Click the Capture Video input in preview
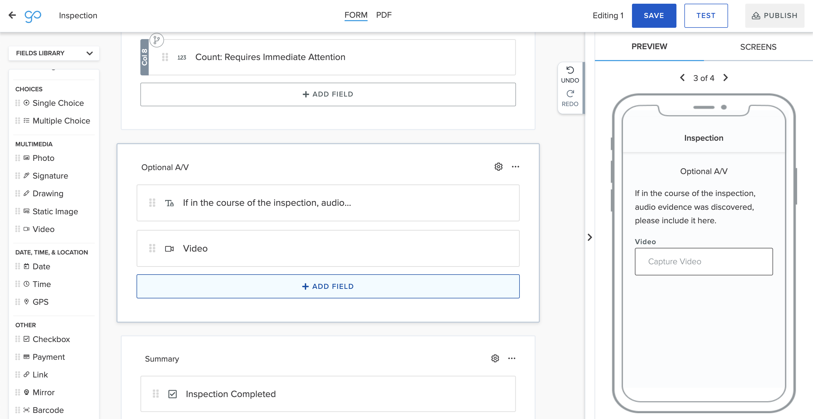The width and height of the screenshot is (813, 419). [x=703, y=262]
